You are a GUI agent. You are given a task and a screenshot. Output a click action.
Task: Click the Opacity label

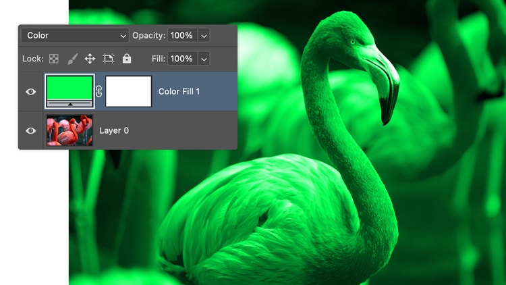(x=149, y=36)
